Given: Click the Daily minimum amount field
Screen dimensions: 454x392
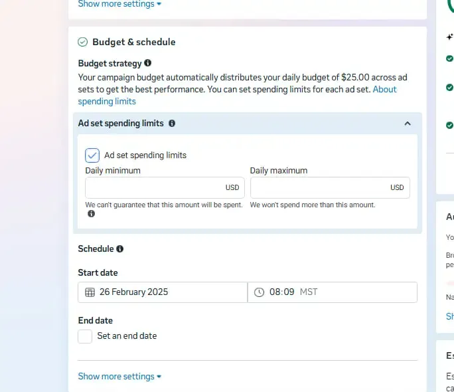Looking at the screenshot, I should pyautogui.click(x=154, y=187).
